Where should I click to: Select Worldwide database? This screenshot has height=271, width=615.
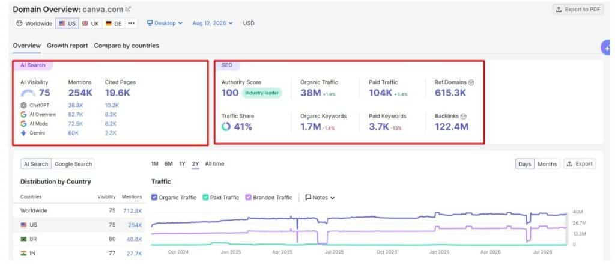pos(34,23)
